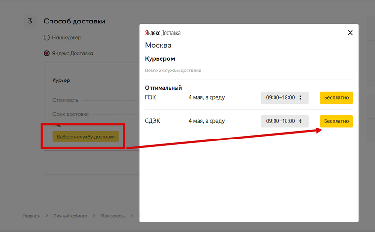
Task: Click the Способ доставки heading
Action: pos(75,21)
